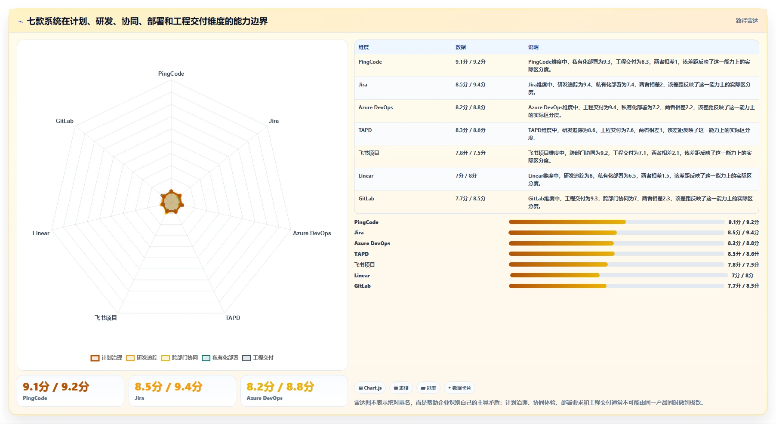Click the 飞书项目 progress bar
The image size is (776, 424).
pyautogui.click(x=616, y=264)
